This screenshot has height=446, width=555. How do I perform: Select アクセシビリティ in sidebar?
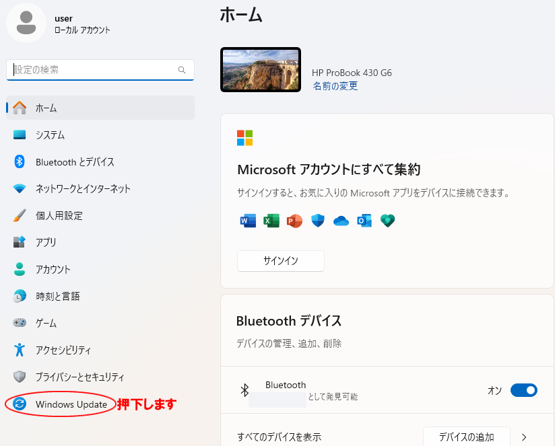tap(100, 350)
